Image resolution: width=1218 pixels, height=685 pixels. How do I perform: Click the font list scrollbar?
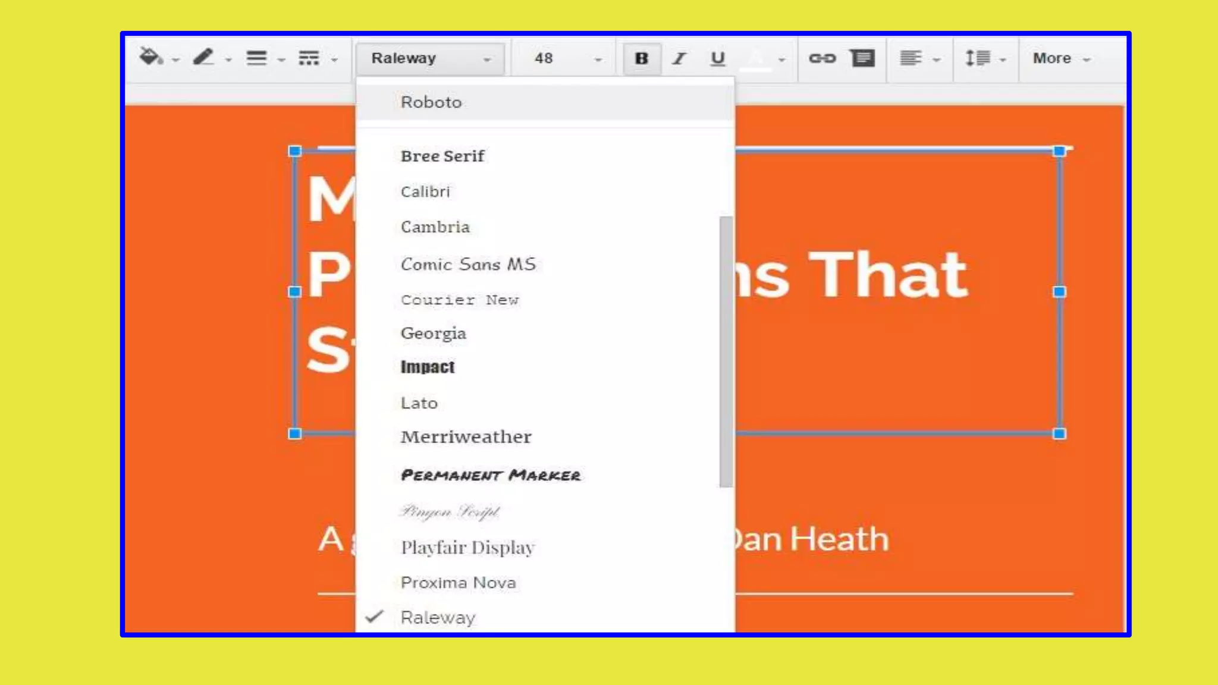coord(726,351)
